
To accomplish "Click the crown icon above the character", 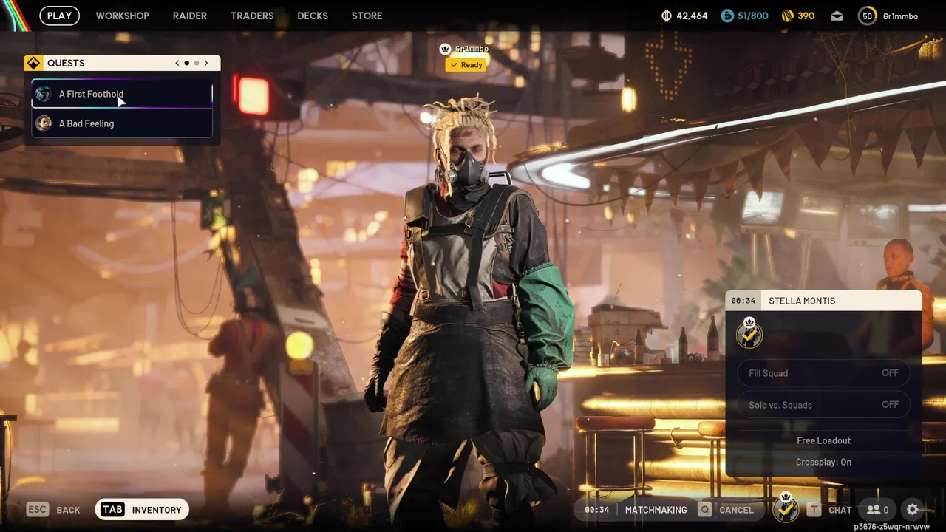I will point(445,49).
